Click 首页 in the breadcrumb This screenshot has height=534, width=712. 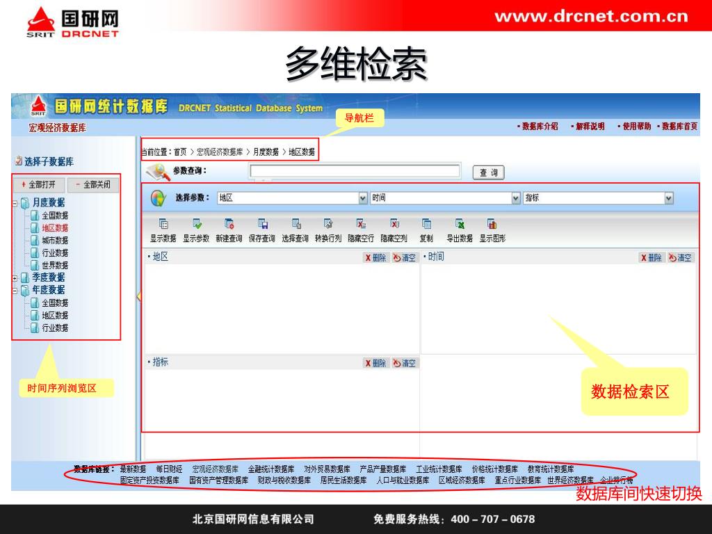(180, 152)
